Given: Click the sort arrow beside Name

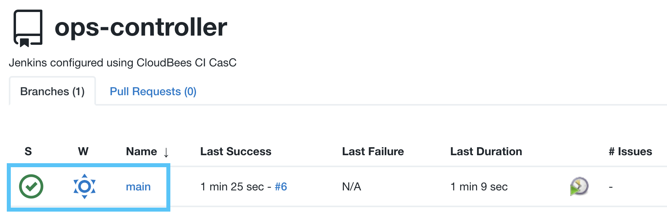Looking at the screenshot, I should click(166, 152).
